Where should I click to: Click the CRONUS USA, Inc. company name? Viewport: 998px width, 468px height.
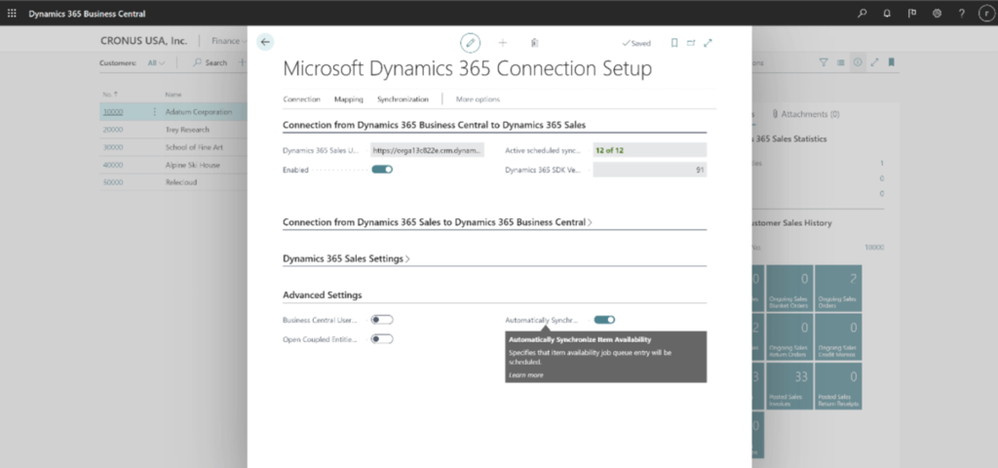[x=144, y=41]
